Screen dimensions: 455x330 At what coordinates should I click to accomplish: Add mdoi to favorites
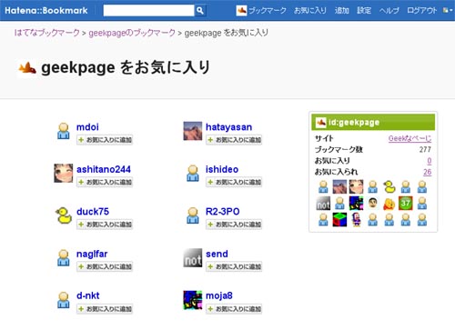(105, 140)
